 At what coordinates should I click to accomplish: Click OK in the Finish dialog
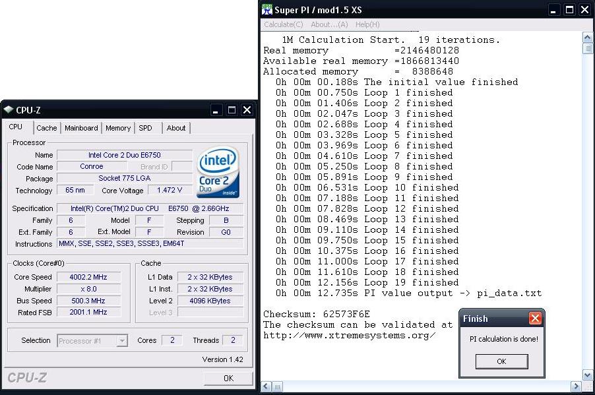click(501, 361)
